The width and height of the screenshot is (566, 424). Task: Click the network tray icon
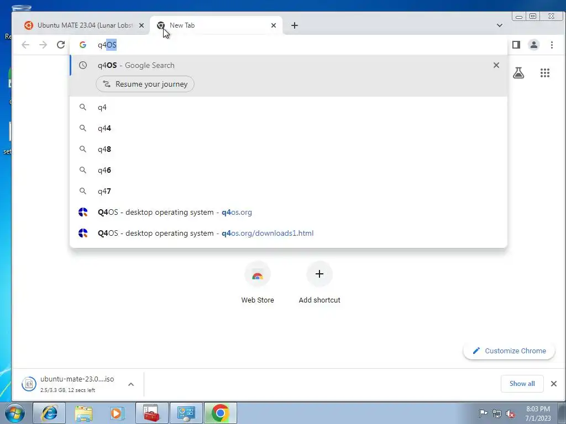point(497,414)
